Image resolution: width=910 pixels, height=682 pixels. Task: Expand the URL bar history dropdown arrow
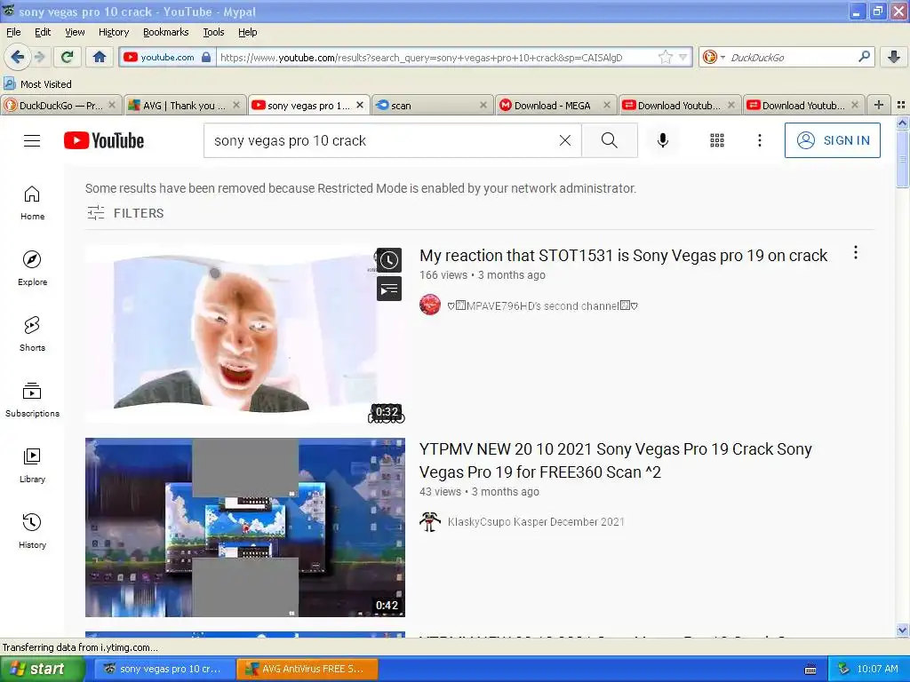683,57
